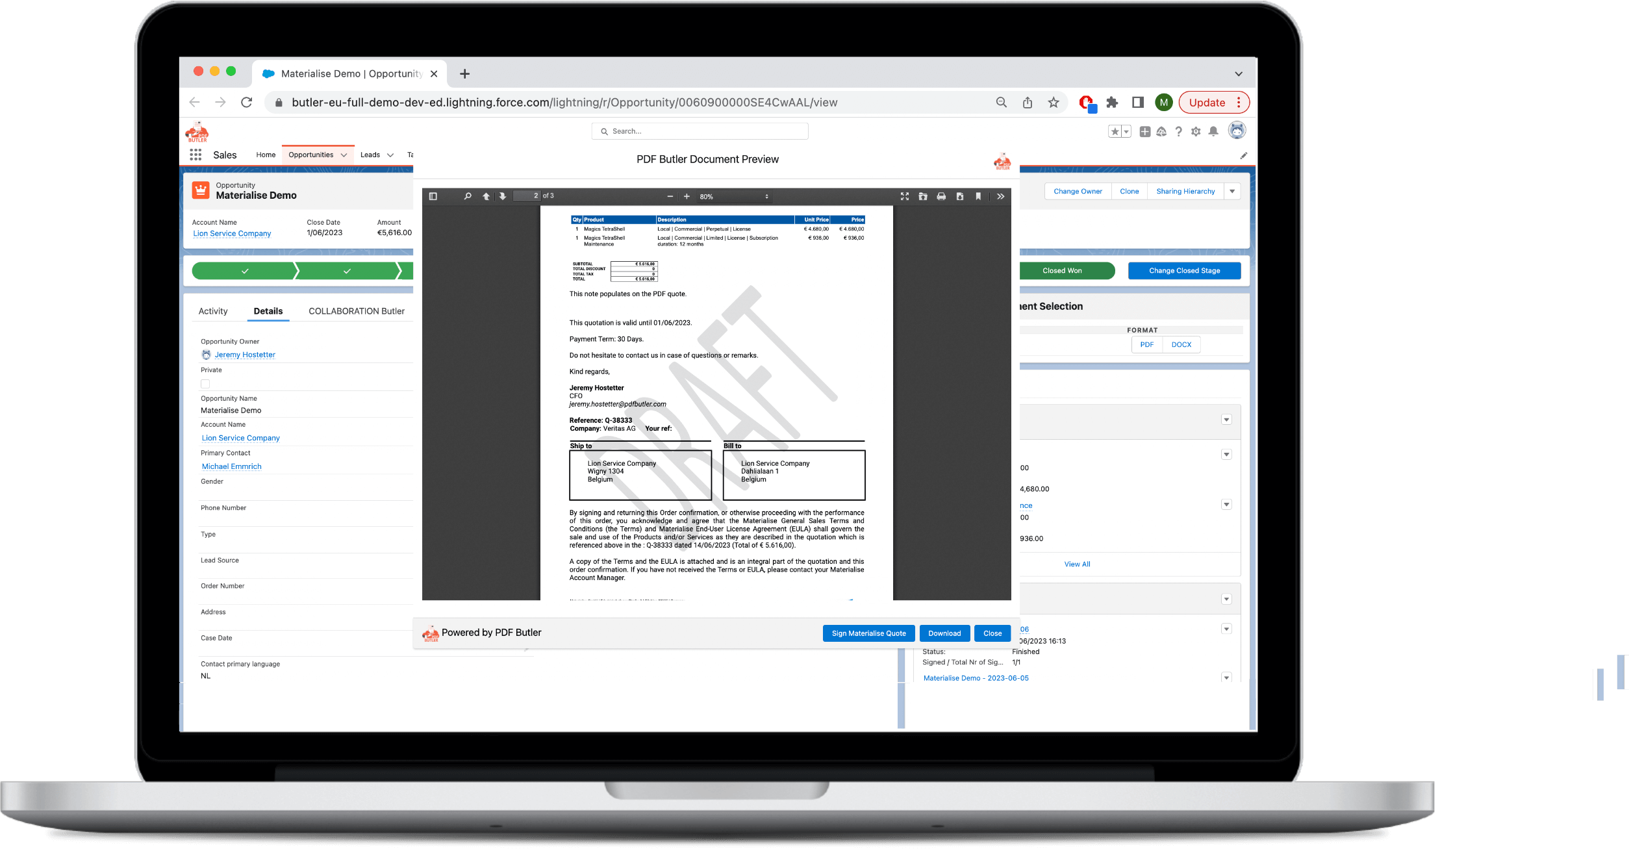Screen dimensions: 1629x849
Task: Toggle the PDF viewer sidebar
Action: [x=433, y=196]
